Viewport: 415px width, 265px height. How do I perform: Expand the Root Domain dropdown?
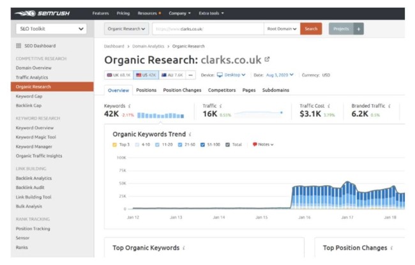click(282, 29)
